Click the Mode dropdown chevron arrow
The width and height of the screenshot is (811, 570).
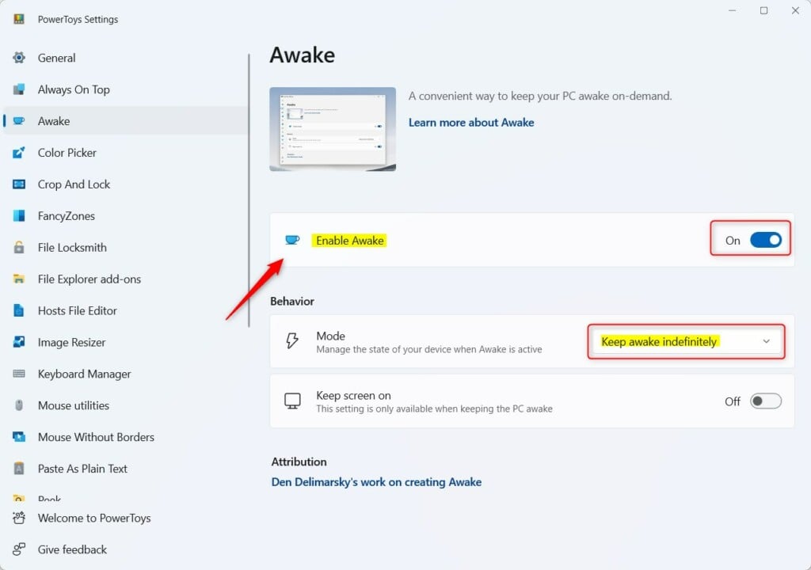766,341
